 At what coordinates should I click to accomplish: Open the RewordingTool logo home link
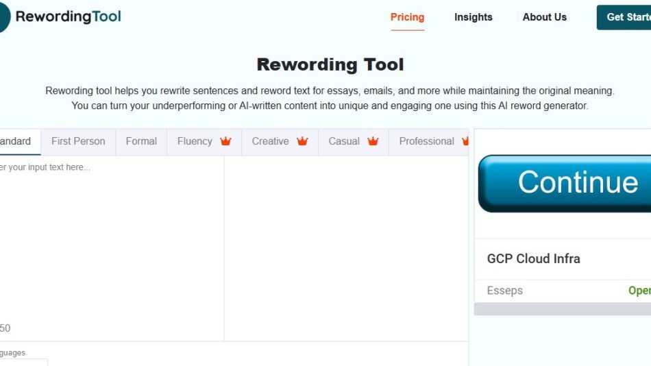(60, 16)
